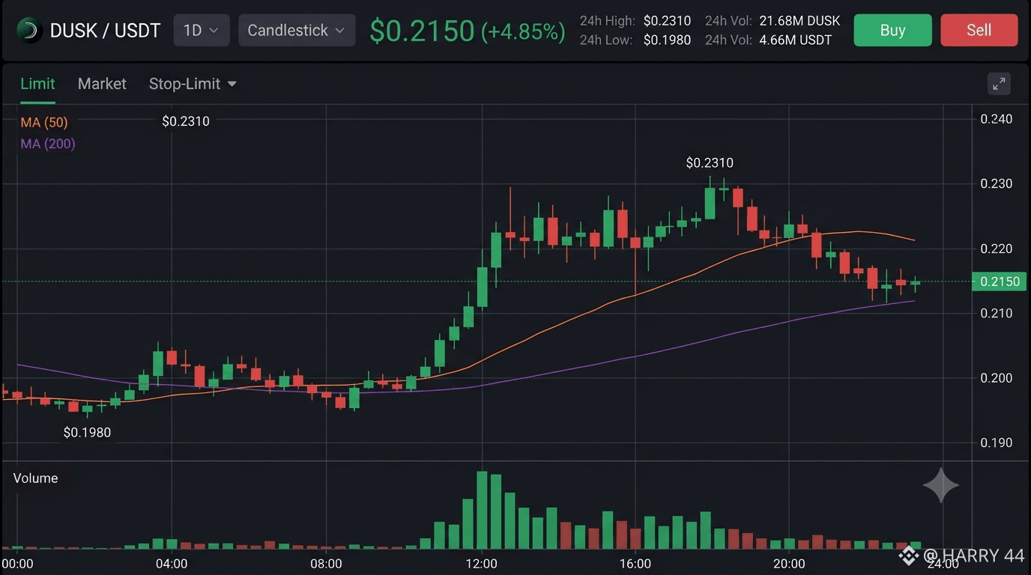
Task: Click the $0.2310 peak label above candles
Action: [710, 162]
